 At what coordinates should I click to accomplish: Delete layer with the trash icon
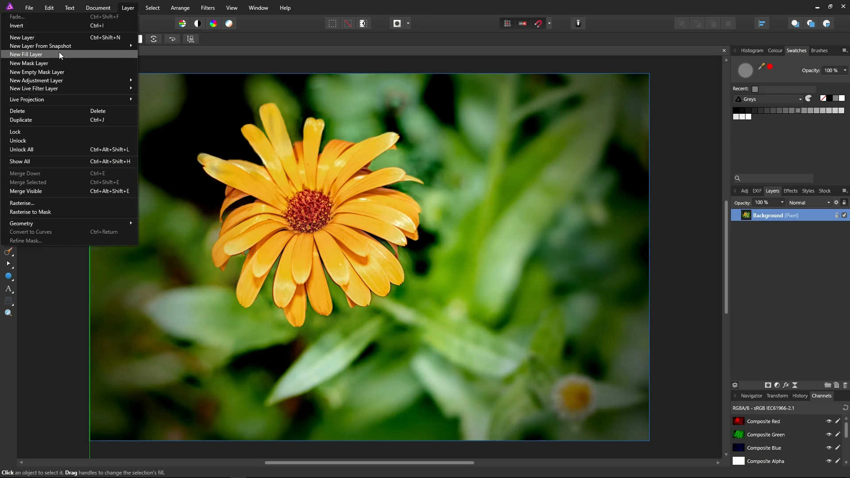click(x=845, y=385)
